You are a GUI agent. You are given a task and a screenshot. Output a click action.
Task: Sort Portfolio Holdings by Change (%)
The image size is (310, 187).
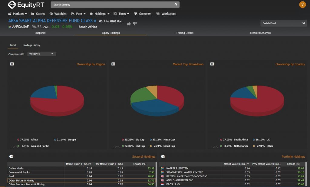coord(294,164)
